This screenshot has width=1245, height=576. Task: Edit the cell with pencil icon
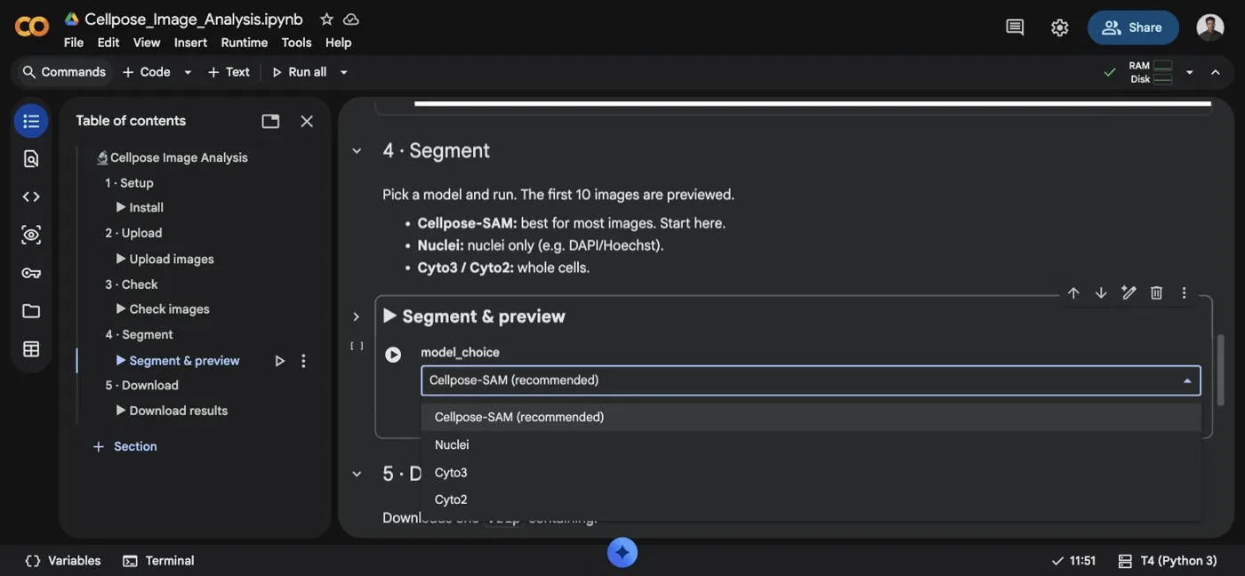coord(1129,293)
